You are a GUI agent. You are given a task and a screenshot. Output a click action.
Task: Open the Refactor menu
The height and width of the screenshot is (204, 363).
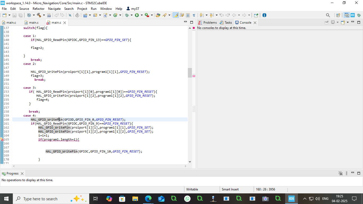39,8
